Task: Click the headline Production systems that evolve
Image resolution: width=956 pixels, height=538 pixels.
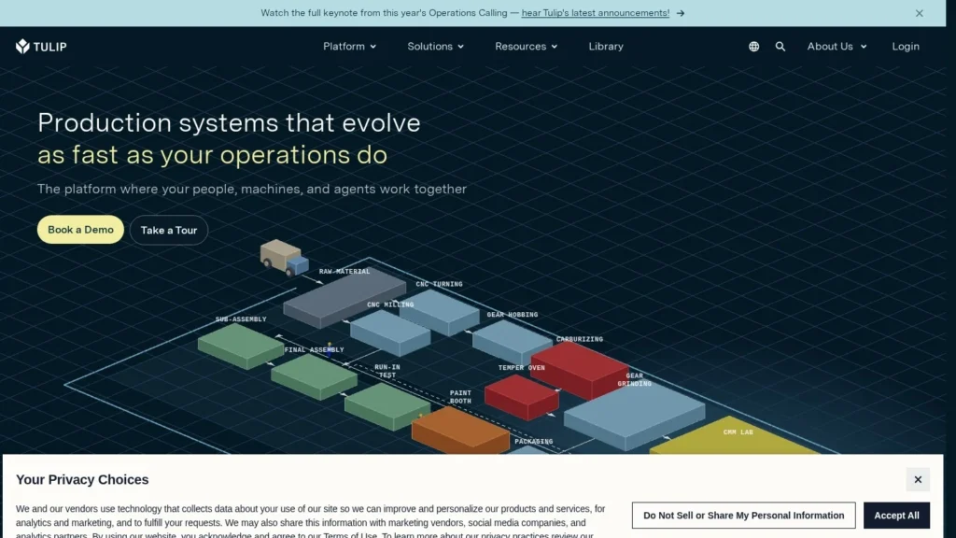Action: [x=229, y=122]
